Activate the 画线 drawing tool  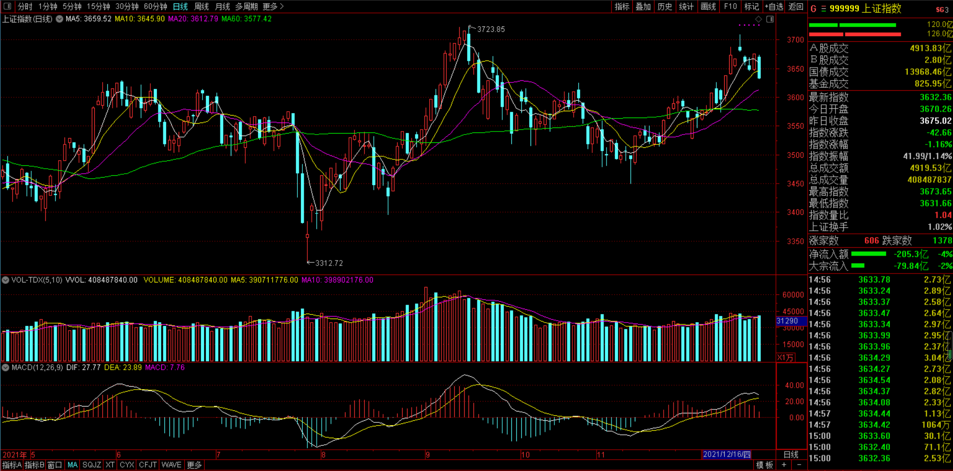pyautogui.click(x=708, y=6)
